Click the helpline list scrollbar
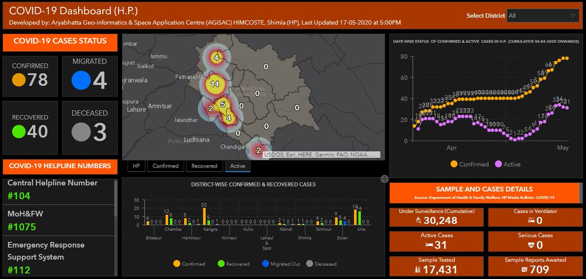This screenshot has height=279, width=586. coord(116,199)
